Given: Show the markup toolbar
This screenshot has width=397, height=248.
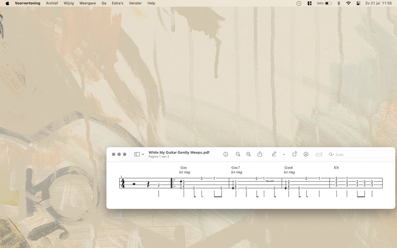Looking at the screenshot, I should click(x=306, y=154).
